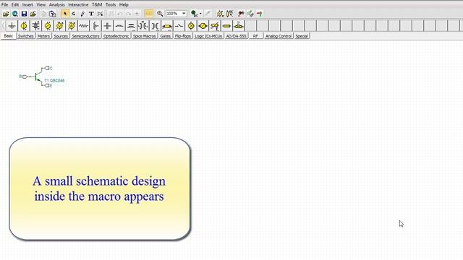Switch to the Basic component tab
Image resolution: width=463 pixels, height=260 pixels.
click(8, 36)
